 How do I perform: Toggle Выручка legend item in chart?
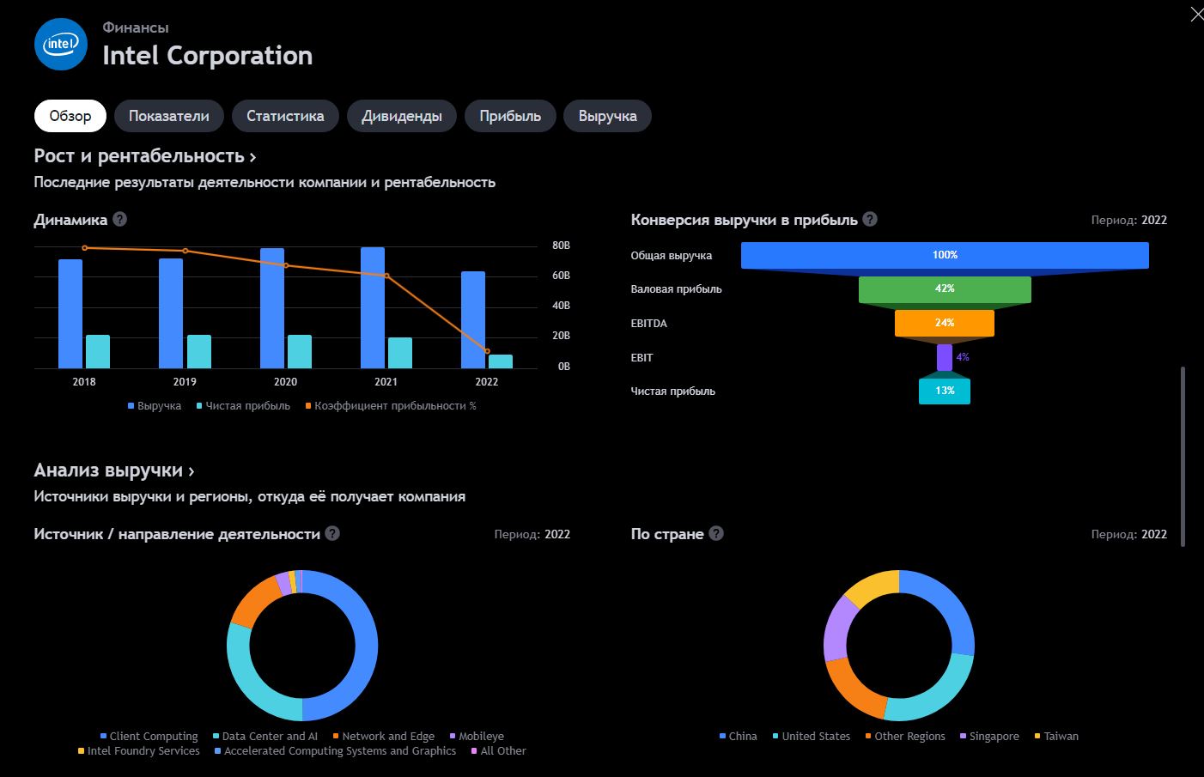pos(155,406)
